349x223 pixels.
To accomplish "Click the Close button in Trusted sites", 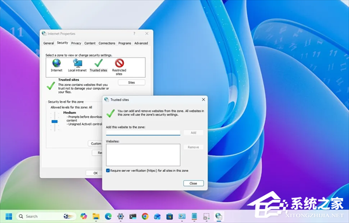I will (194, 184).
